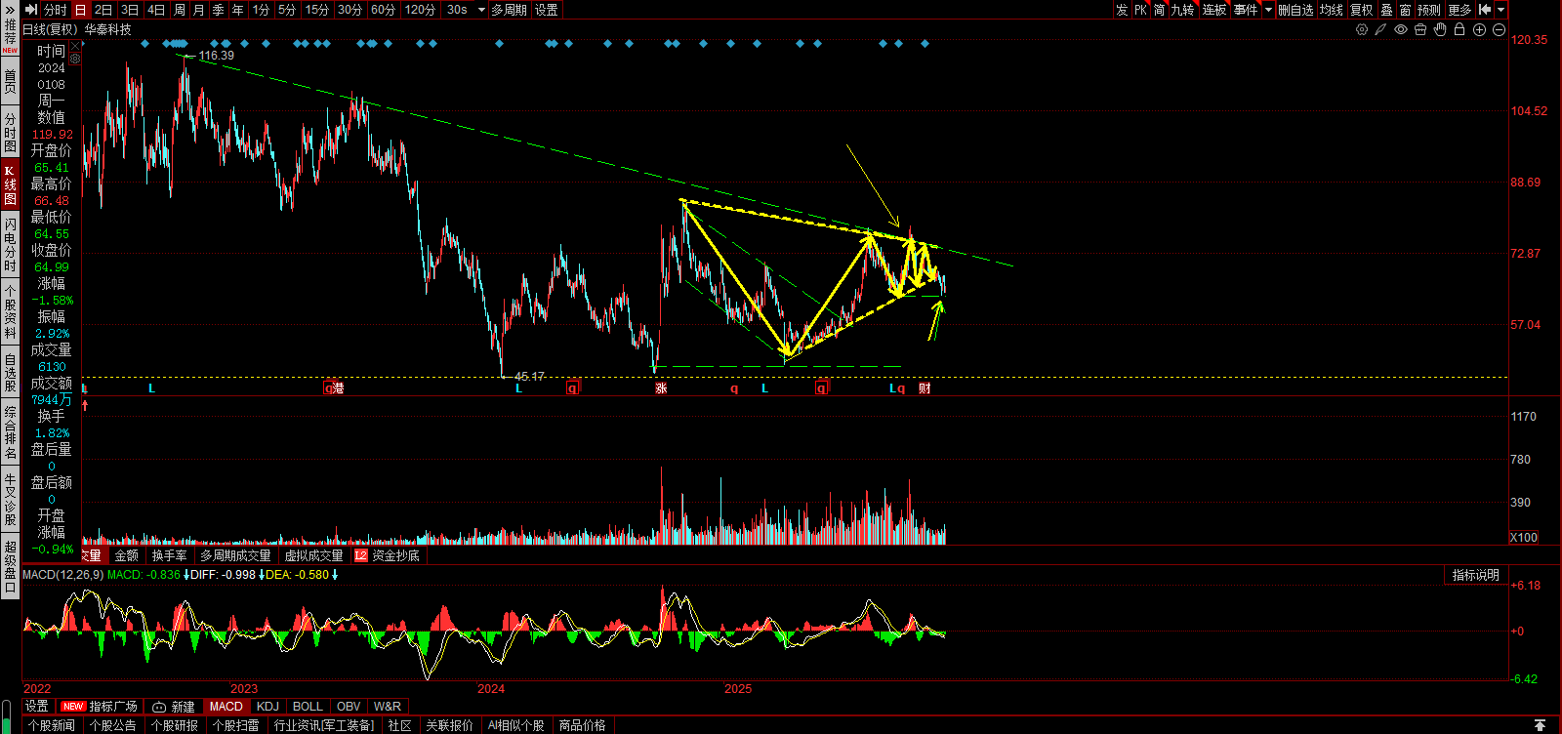Toggle the 叠 overlay option
1562x734 pixels.
(x=1385, y=10)
